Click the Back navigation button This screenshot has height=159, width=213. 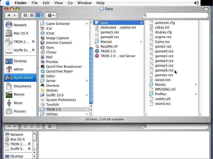coord(9,15)
